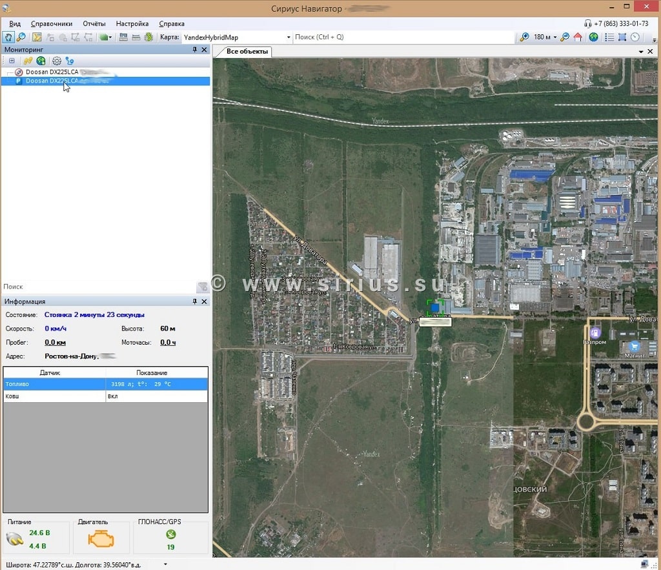Open the 180 м scale dropdown
Image resolution: width=661 pixels, height=570 pixels.
point(555,37)
